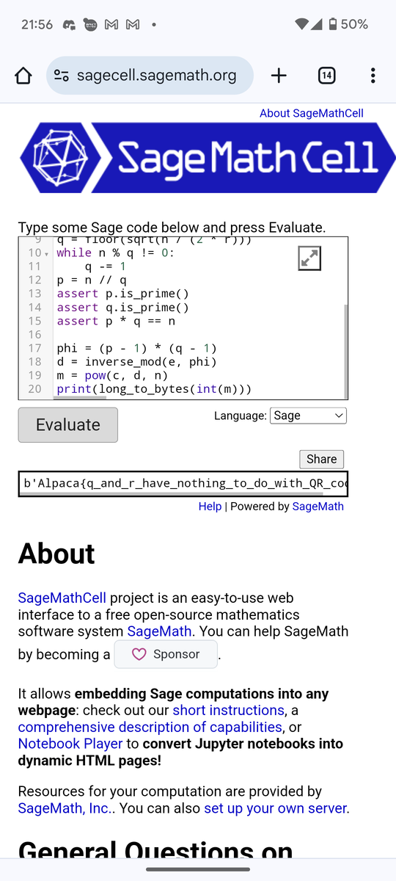Screen dimensions: 396x881
Task: Click the Evaluate button
Action: coord(67,424)
